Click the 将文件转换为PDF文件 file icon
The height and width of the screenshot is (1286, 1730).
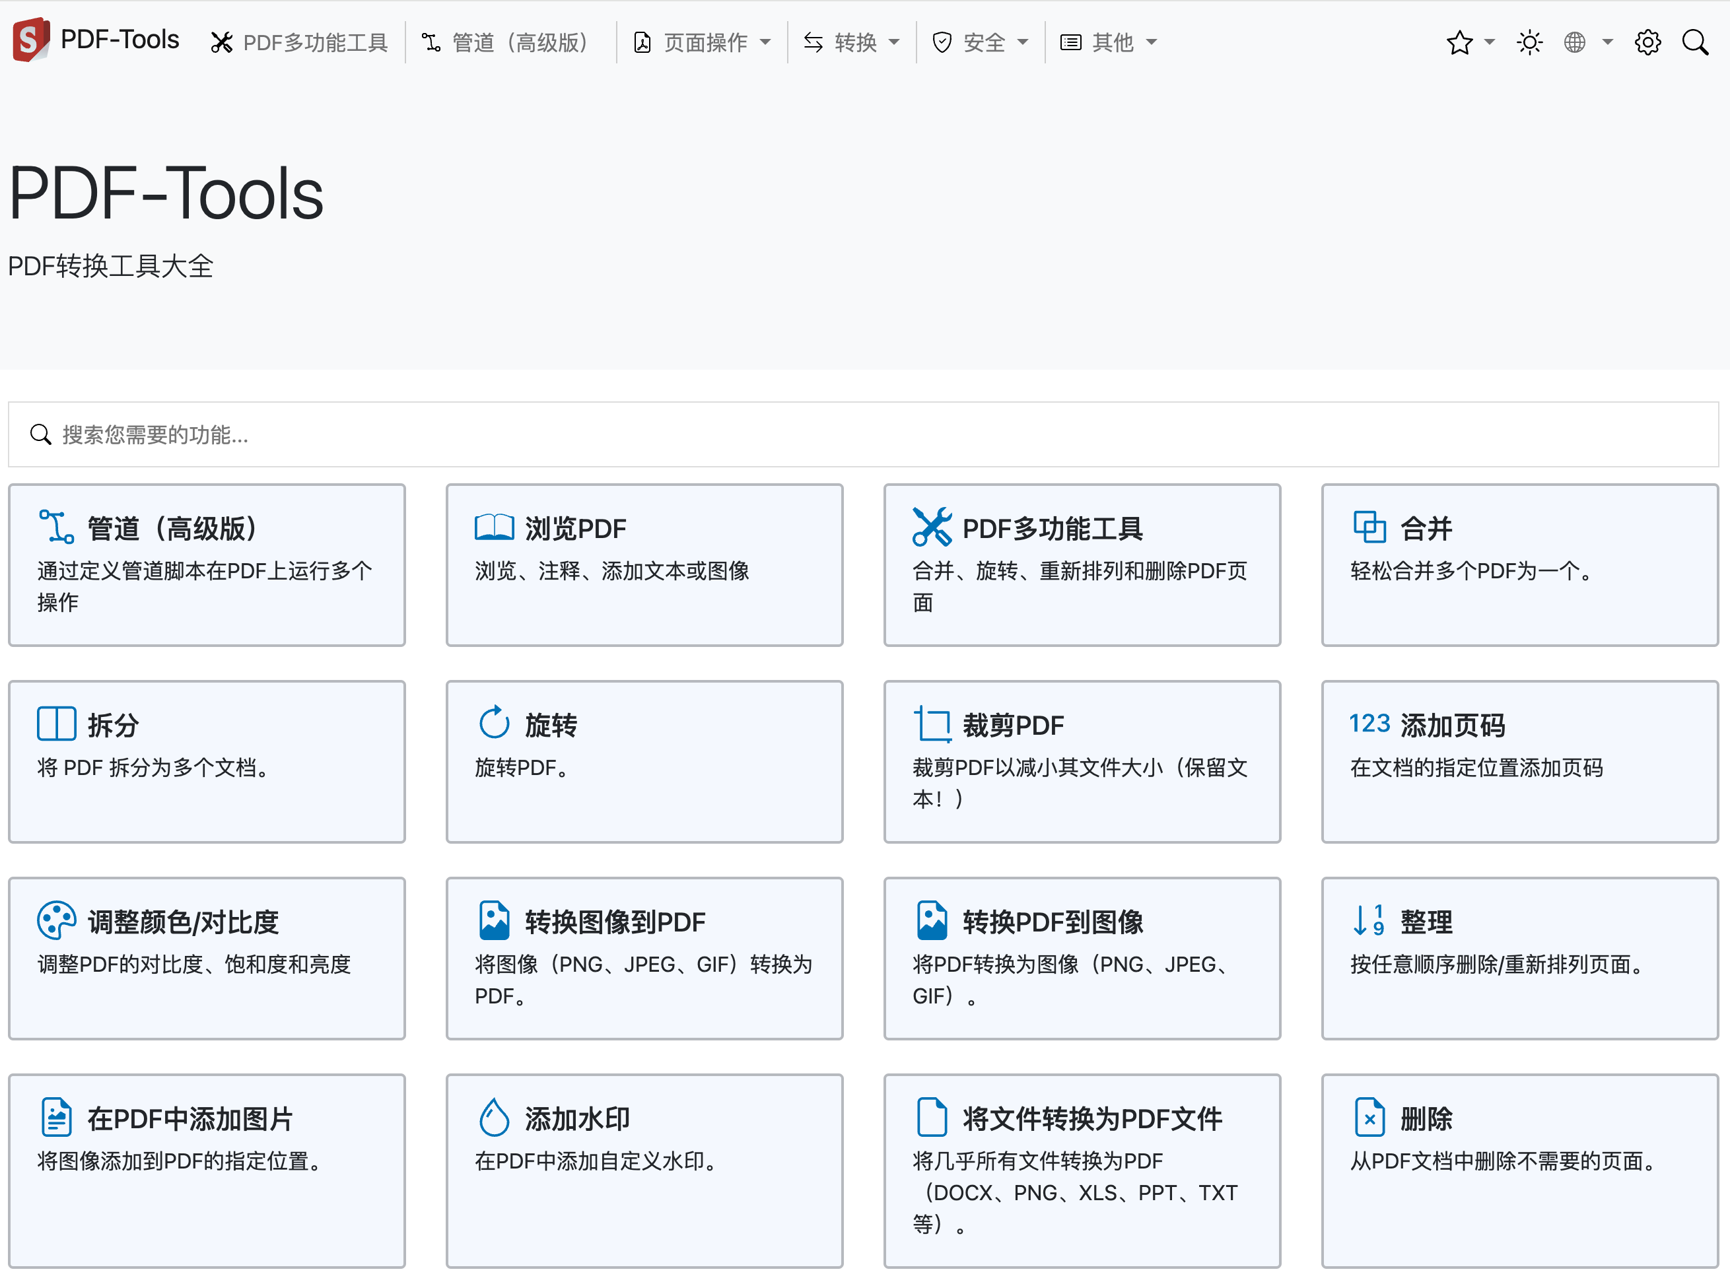pos(932,1117)
